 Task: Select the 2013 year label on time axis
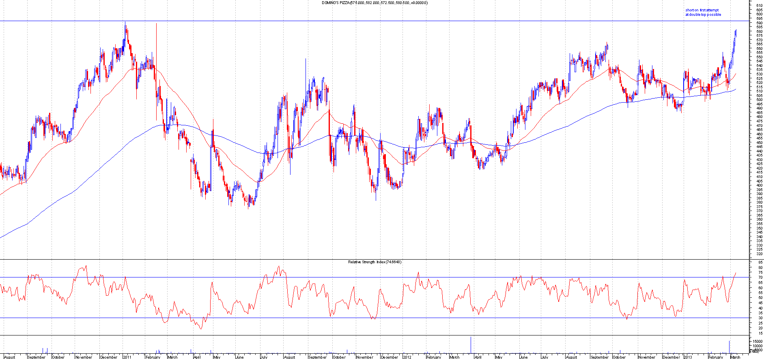(687, 357)
